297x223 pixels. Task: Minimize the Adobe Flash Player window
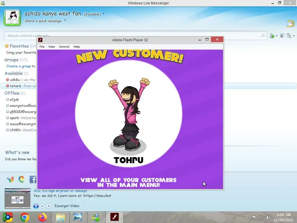click(x=200, y=39)
